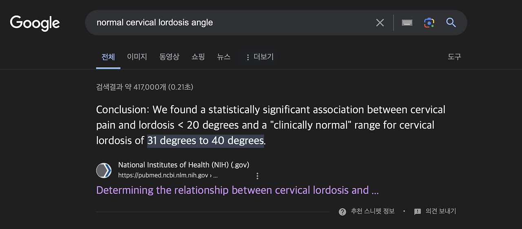Open the on-screen keyboard input tool
522x229 pixels.
[407, 23]
